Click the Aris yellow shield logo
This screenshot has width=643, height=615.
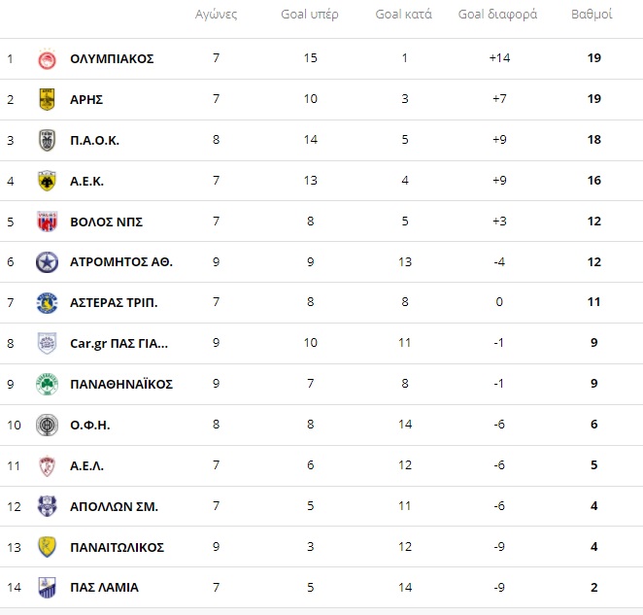(x=48, y=99)
